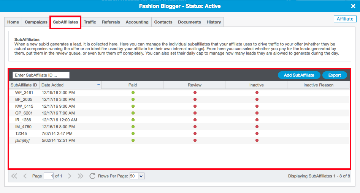Go to previous page arrow
Viewport: 360px width, 193px height.
(x=25, y=176)
